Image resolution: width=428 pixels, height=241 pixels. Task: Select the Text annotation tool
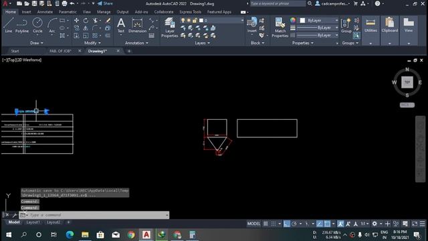point(121,25)
